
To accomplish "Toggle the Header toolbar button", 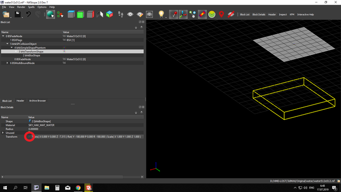I will 272,14.
